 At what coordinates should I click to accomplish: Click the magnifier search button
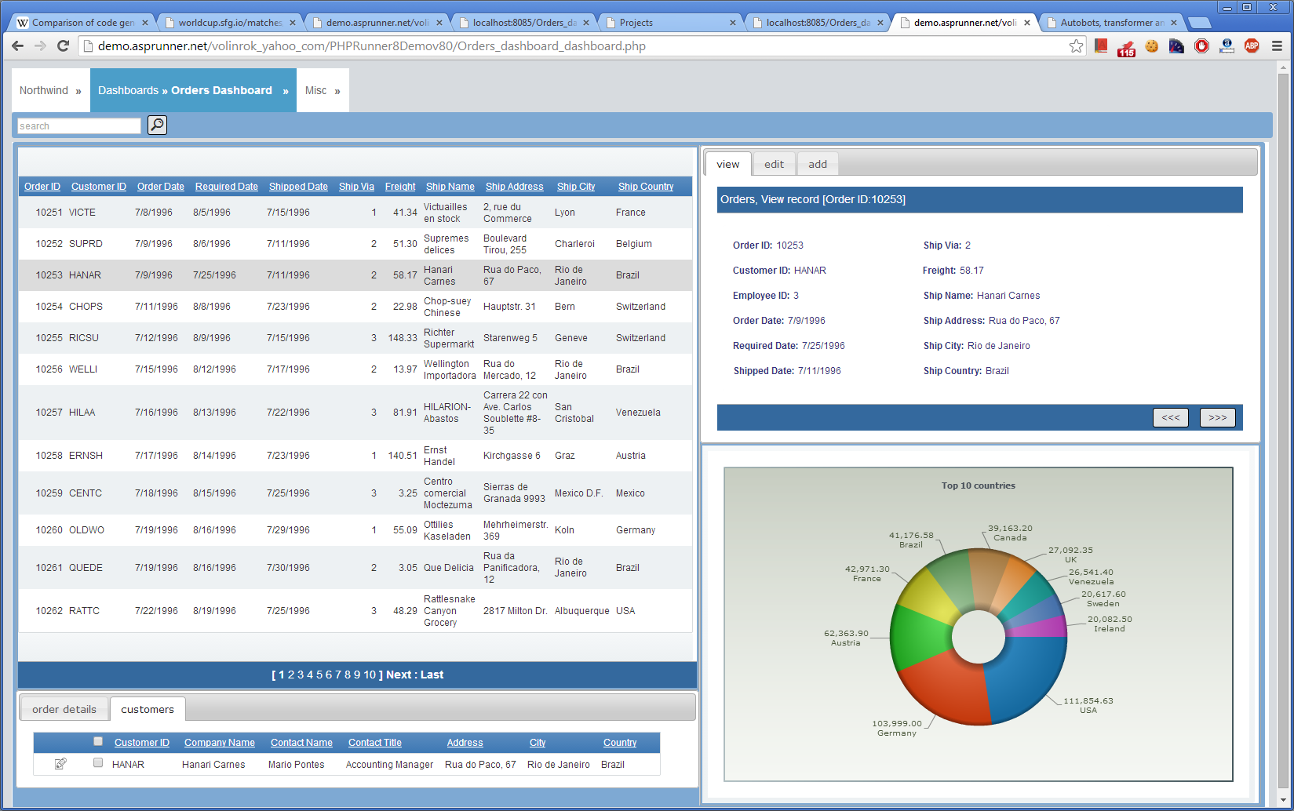point(157,125)
